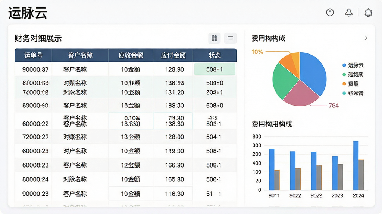Click 13金额 cell
This screenshot has width=382, height=214.
[131, 137]
